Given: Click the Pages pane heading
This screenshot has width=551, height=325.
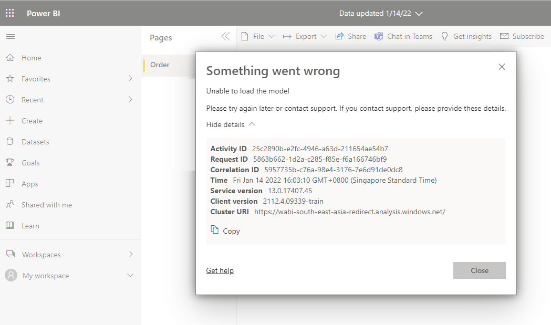Looking at the screenshot, I should tap(161, 38).
